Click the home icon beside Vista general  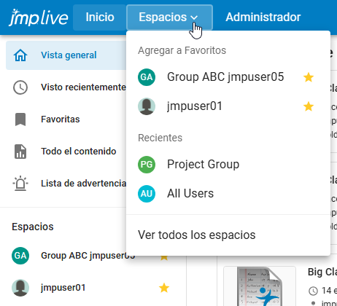pyautogui.click(x=20, y=55)
